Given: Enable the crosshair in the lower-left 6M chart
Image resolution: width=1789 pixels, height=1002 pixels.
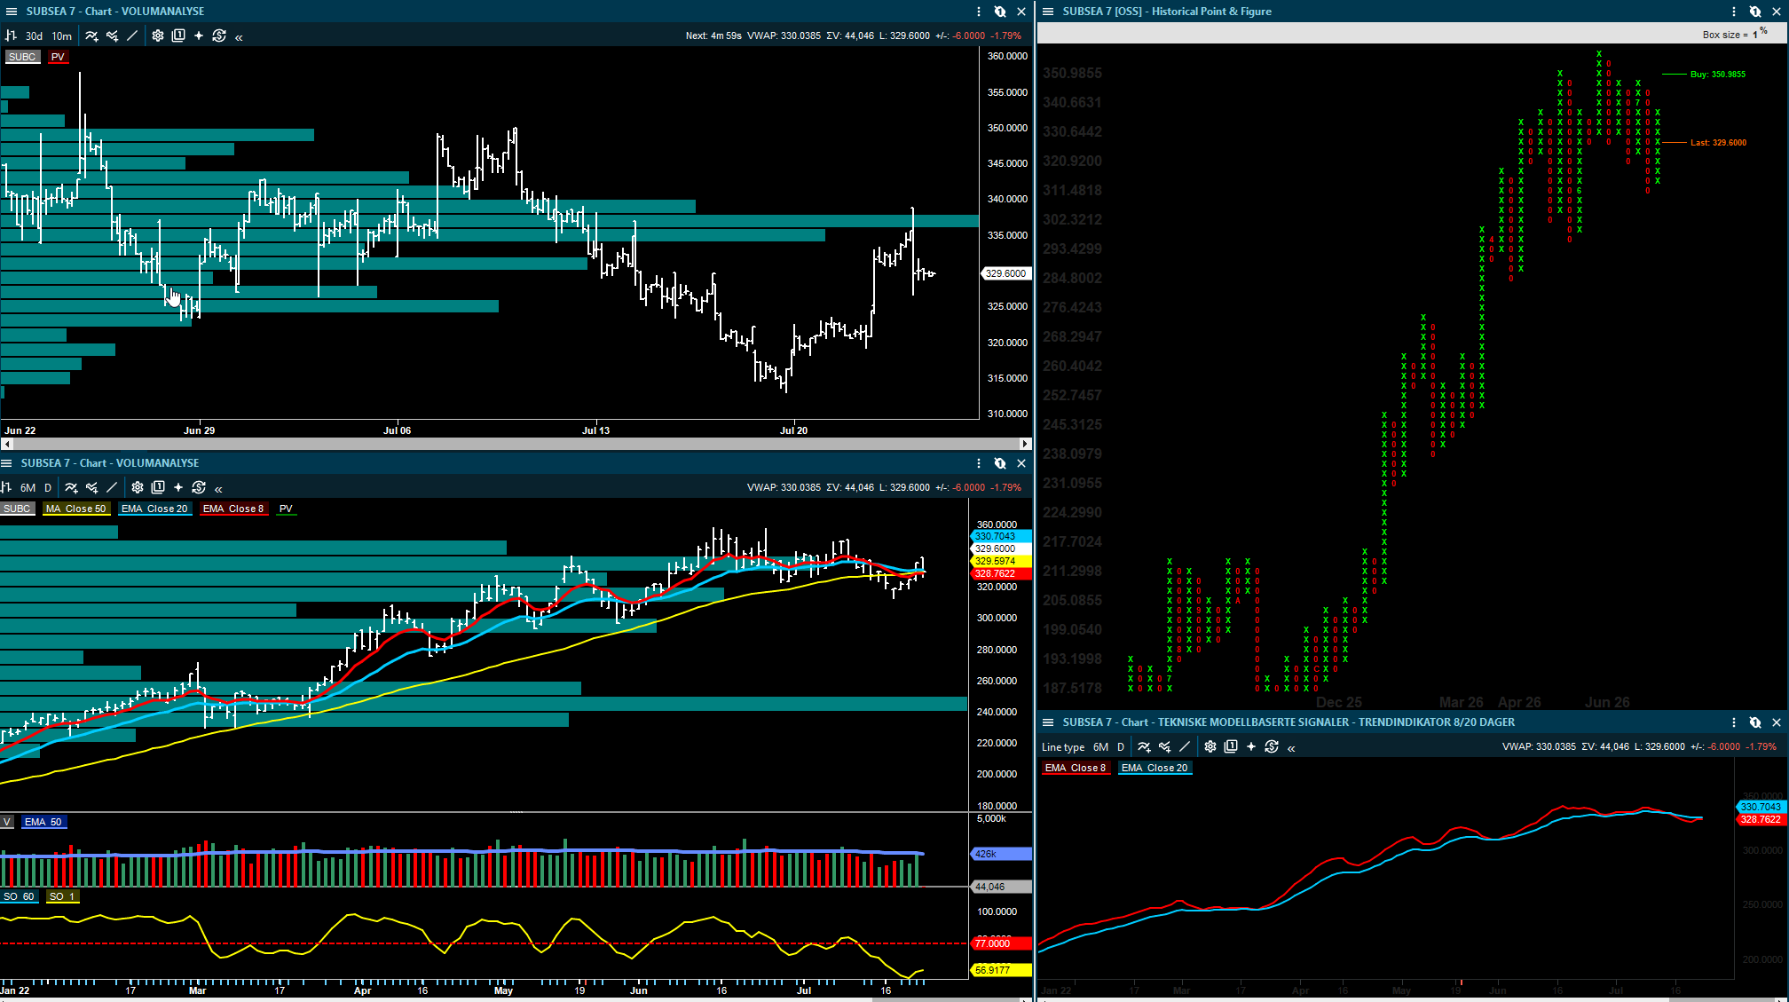Looking at the screenshot, I should [177, 487].
